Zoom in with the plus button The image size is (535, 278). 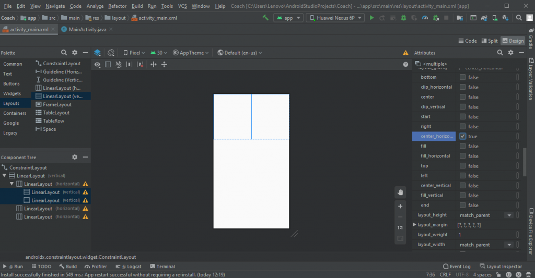400,206
